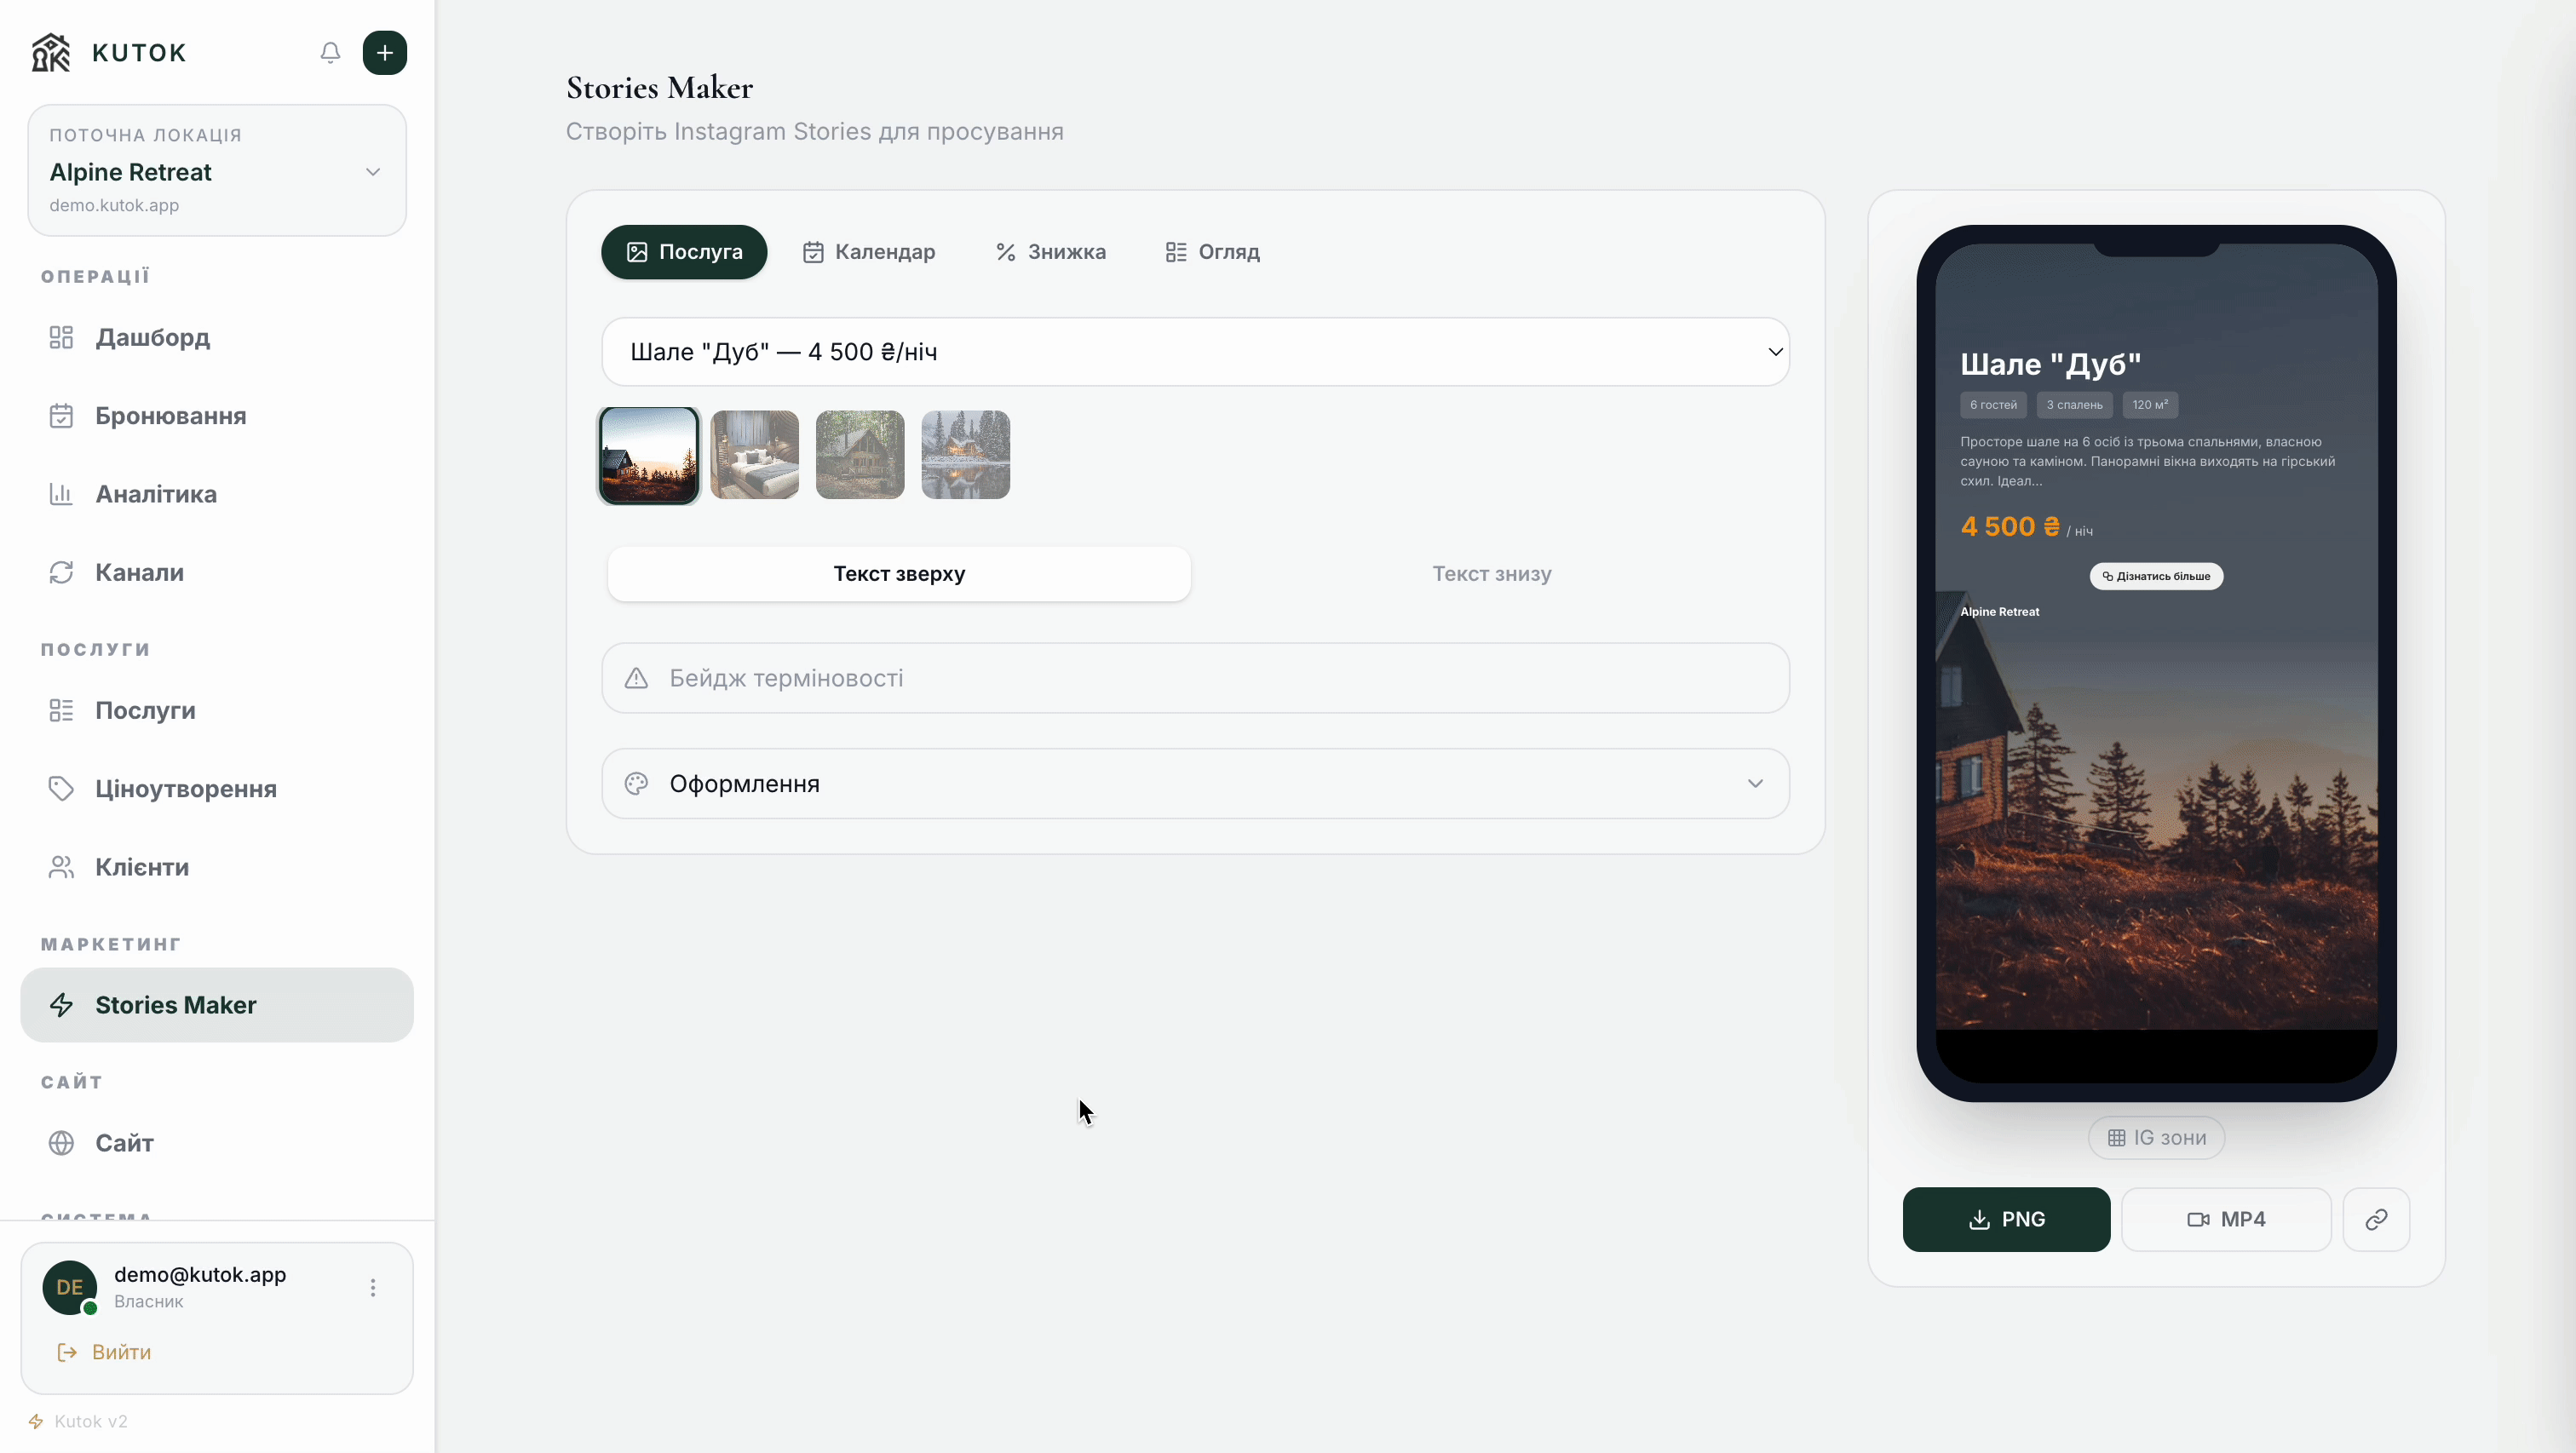Choose Текст зверху position
The height and width of the screenshot is (1453, 2576).
pyautogui.click(x=899, y=574)
